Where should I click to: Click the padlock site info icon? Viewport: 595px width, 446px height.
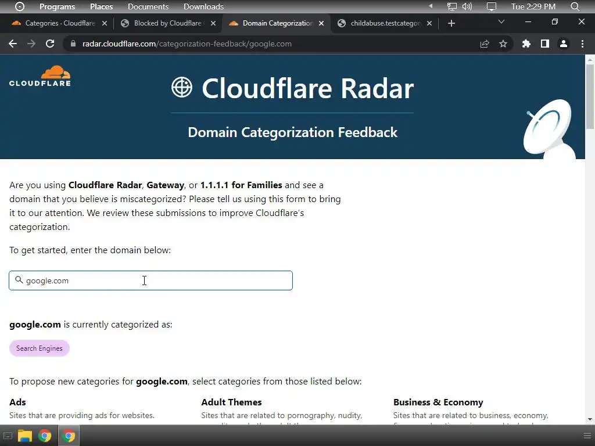click(x=73, y=44)
